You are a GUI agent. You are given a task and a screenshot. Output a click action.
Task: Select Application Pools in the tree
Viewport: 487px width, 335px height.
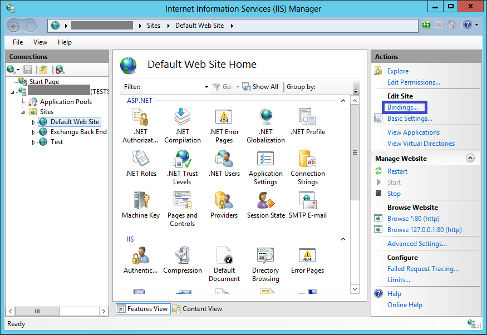tap(66, 102)
